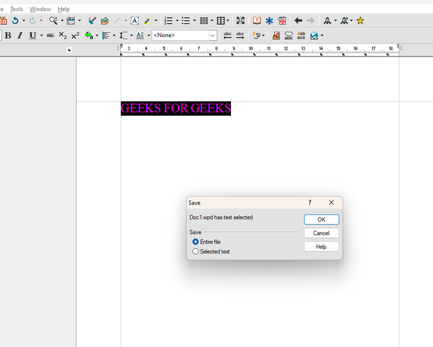
Task: Toggle Underline formatting
Action: click(33, 35)
